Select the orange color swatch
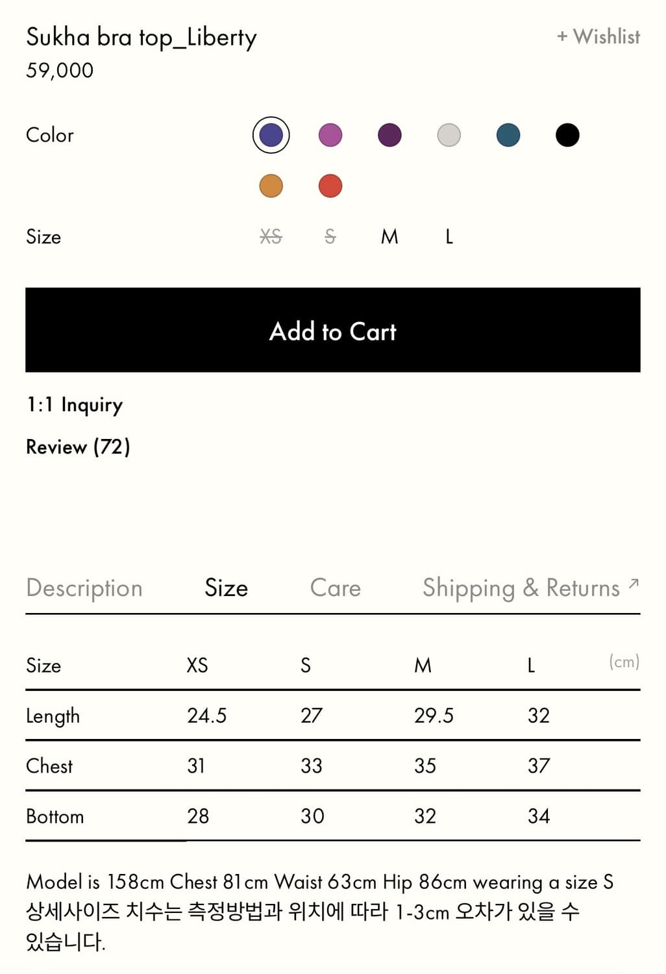The width and height of the screenshot is (666, 974). (x=271, y=186)
